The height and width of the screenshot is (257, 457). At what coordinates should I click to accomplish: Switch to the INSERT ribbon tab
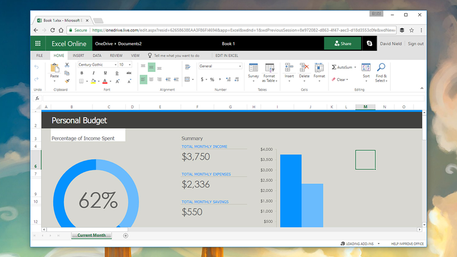coord(78,55)
